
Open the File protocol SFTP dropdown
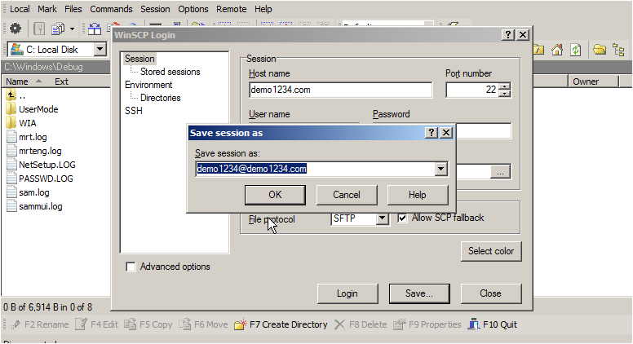(382, 218)
